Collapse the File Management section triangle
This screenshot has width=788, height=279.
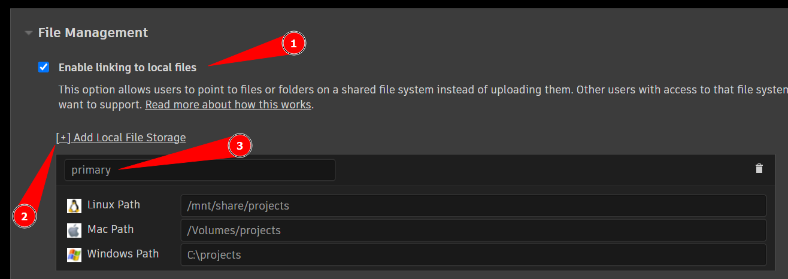click(x=28, y=33)
